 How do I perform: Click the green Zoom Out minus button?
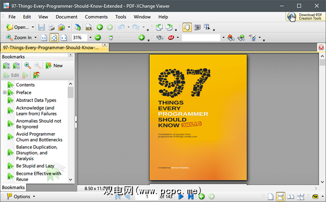97,38
